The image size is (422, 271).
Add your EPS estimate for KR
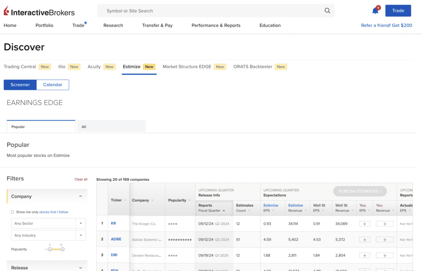click(x=365, y=224)
